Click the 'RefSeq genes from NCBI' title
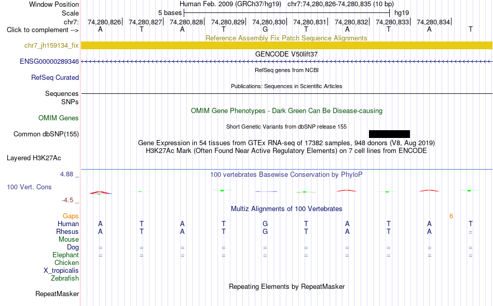The width and height of the screenshot is (493, 306). point(286,70)
